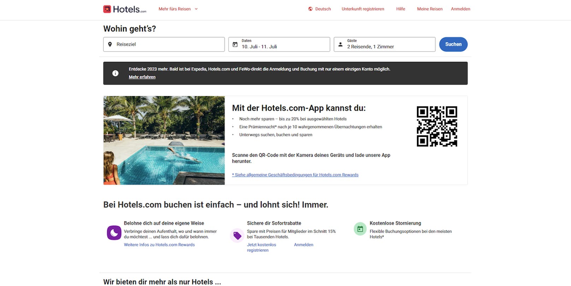Click the green calendar cancellation icon
The width and height of the screenshot is (571, 286).
(360, 229)
